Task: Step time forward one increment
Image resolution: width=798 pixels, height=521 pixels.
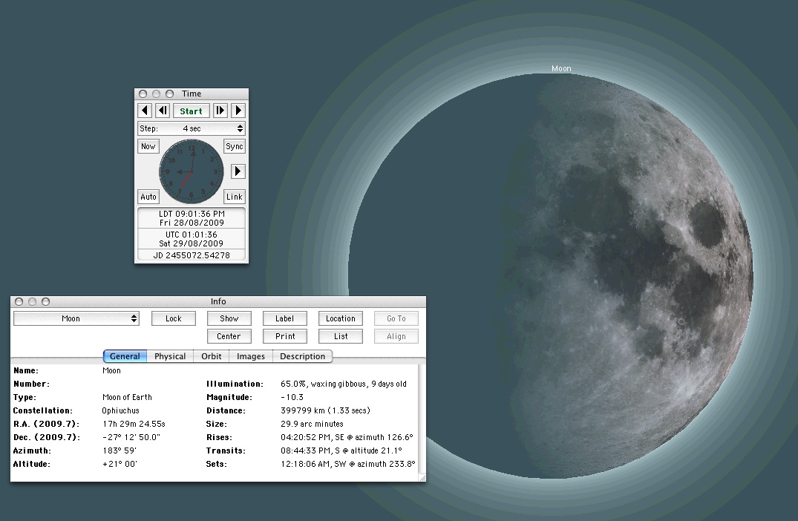Action: click(x=220, y=111)
